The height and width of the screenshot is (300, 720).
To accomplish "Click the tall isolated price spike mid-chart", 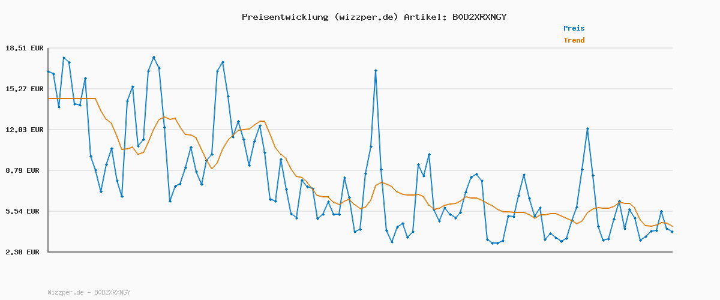I will [376, 71].
